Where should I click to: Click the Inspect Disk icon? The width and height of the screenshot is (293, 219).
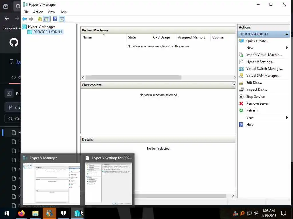241,90
